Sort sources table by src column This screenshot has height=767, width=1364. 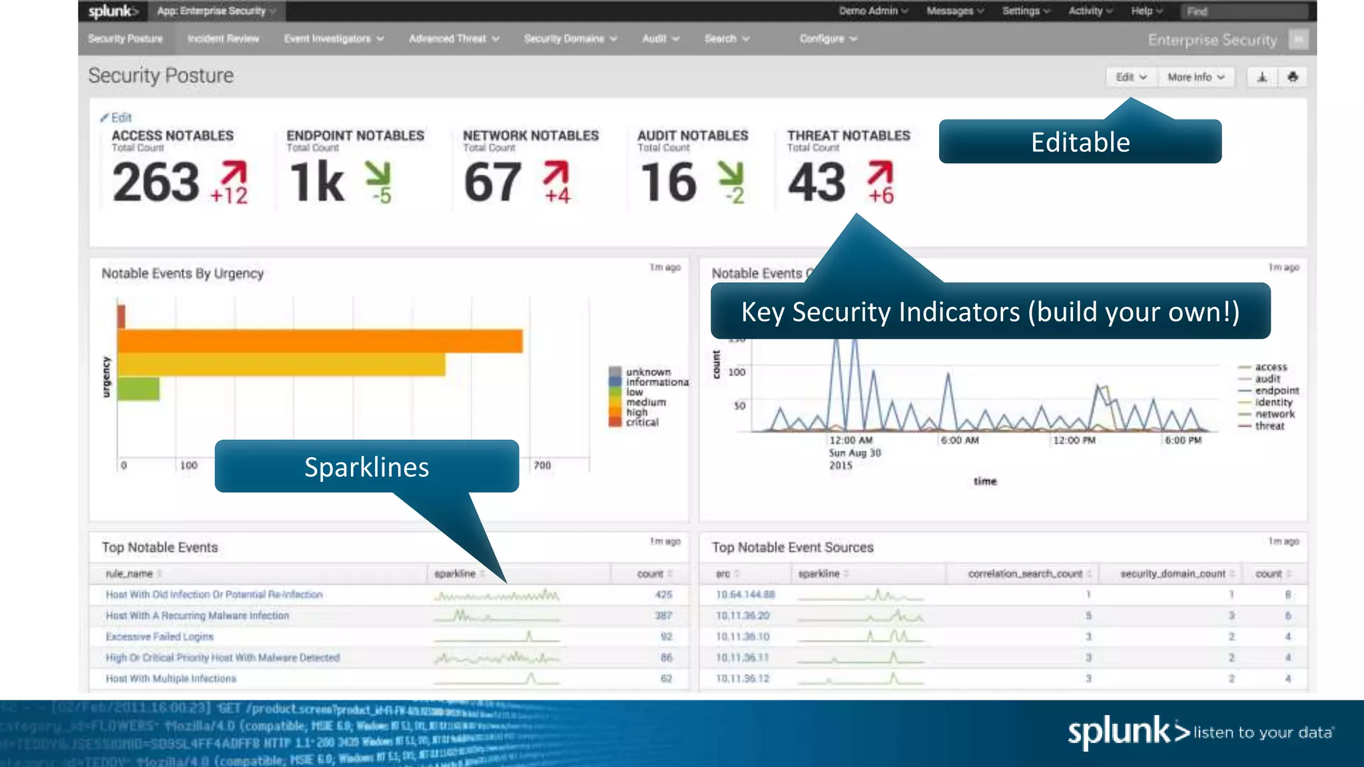click(x=728, y=574)
